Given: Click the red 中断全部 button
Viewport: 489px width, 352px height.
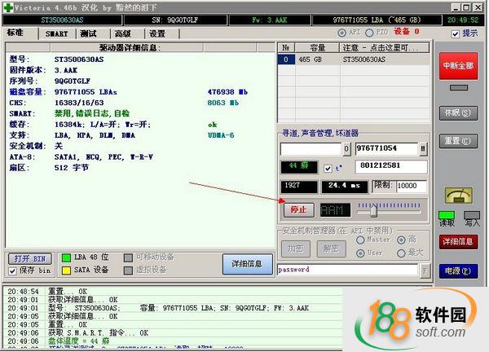Looking at the screenshot, I should pos(458,66).
